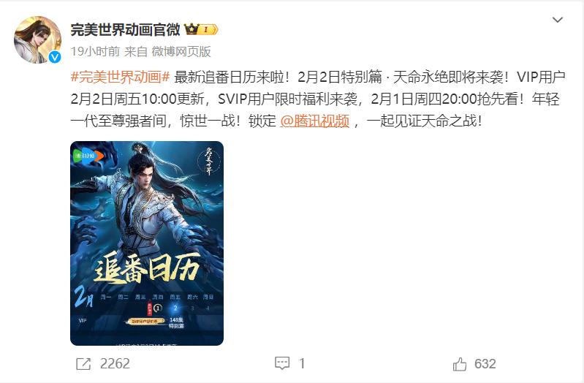Click the 微博网页版 source link
This screenshot has height=383, width=584.
coord(181,51)
